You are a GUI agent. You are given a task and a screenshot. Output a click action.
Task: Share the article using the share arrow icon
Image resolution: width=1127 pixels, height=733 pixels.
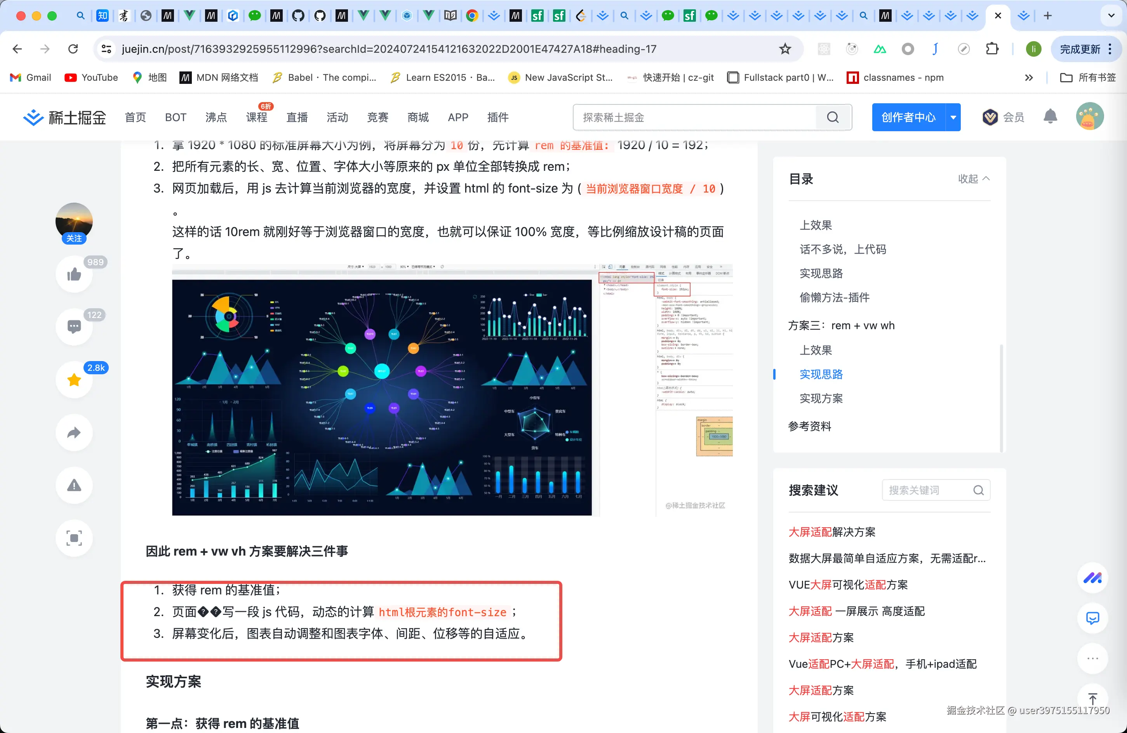74,433
